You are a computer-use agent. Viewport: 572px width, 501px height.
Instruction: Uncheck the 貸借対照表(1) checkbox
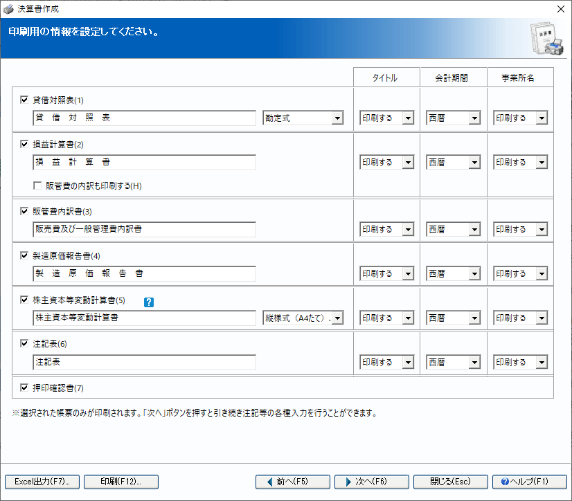click(x=25, y=100)
